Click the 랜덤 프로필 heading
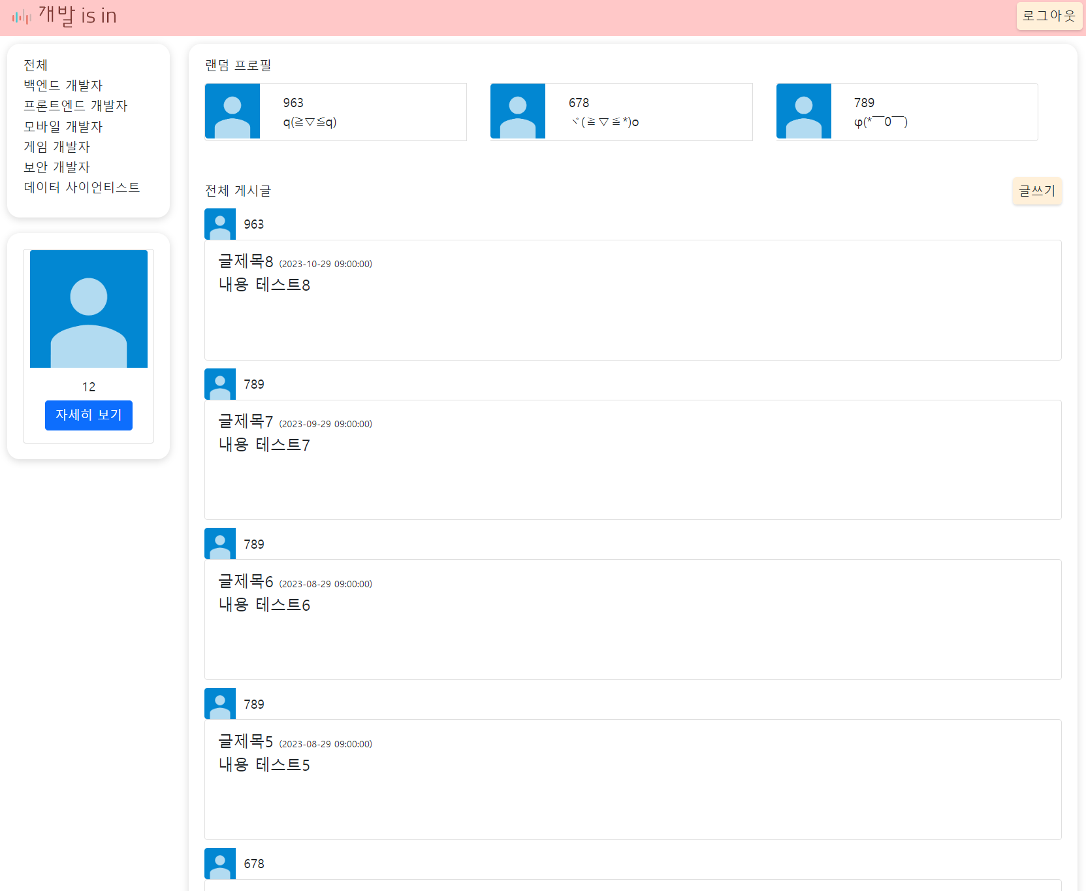 tap(238, 65)
